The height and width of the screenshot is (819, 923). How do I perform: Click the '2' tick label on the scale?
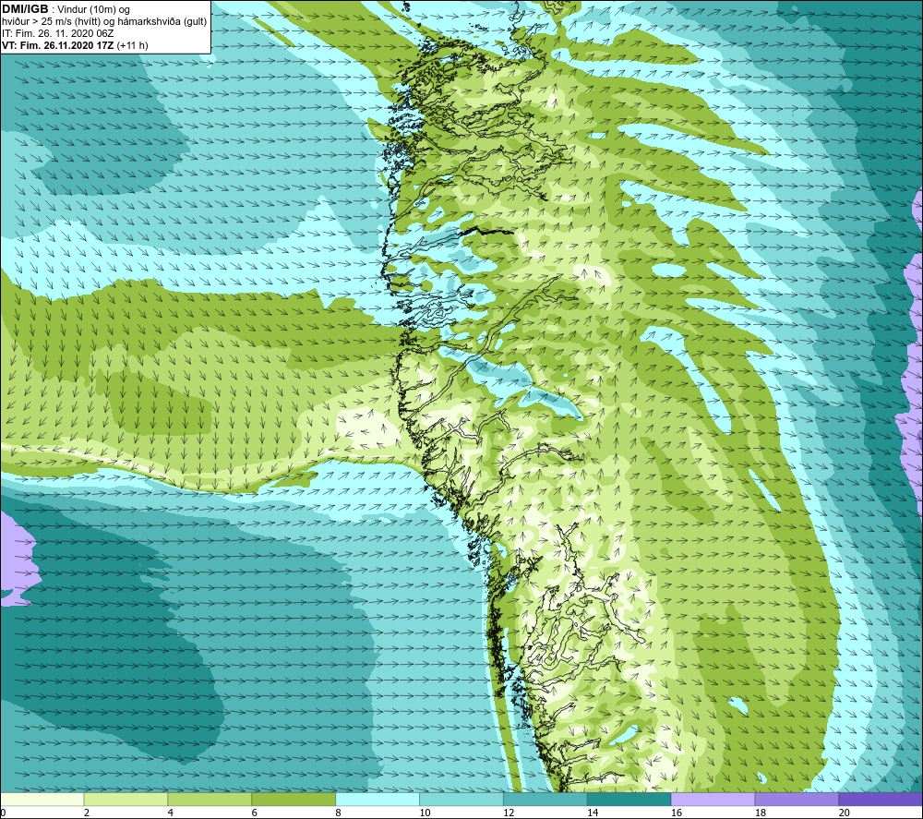tap(87, 813)
